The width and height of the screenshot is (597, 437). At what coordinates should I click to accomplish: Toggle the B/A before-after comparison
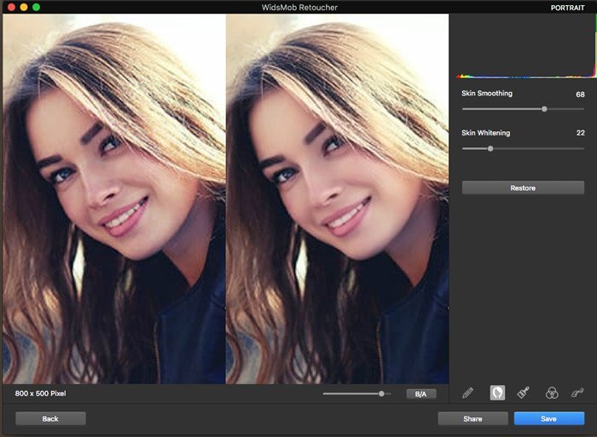click(420, 394)
